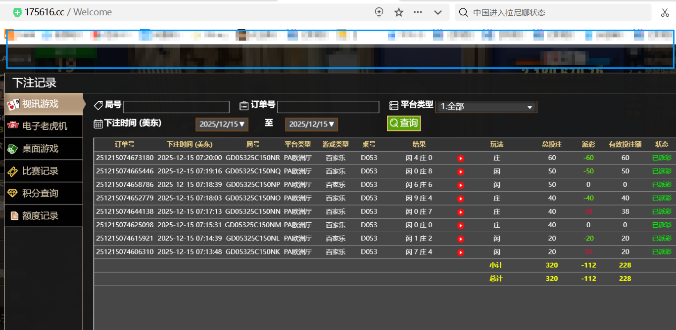Screen dimensions: 676x330
Task: Click the scissors screenshot icon
Action: [665, 12]
